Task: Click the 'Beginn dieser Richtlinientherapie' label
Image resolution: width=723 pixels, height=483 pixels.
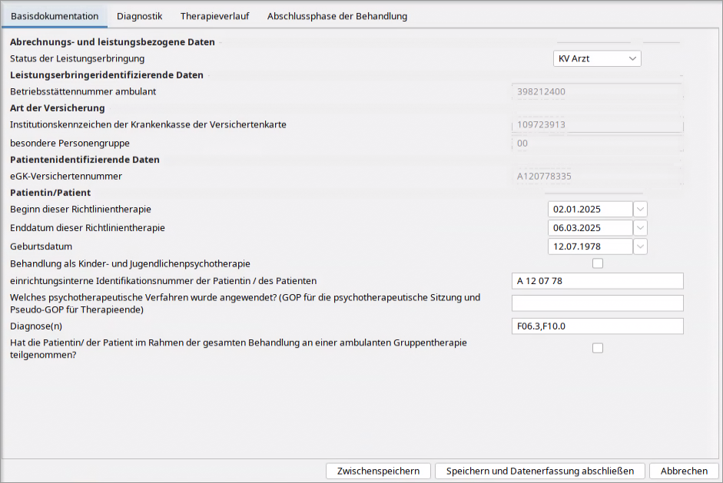Action: click(81, 209)
